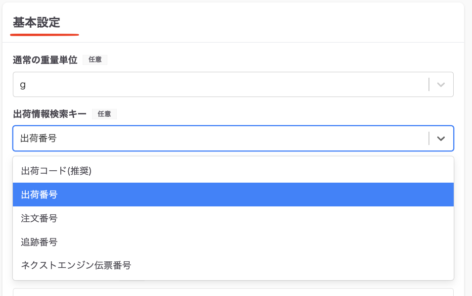Open the 通常の重量単位 combo box showing g
This screenshot has height=296, width=472.
pyautogui.click(x=218, y=85)
